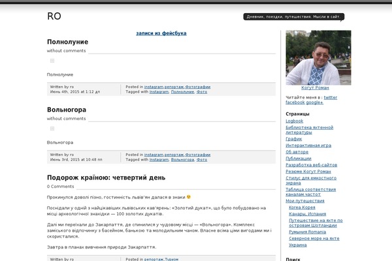Click репортаж category under Вольногора post
This screenshot has width=392, height=261.
tap(174, 155)
